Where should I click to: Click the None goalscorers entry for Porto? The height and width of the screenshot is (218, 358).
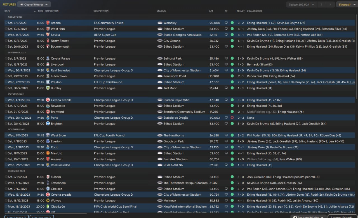[x=251, y=118]
